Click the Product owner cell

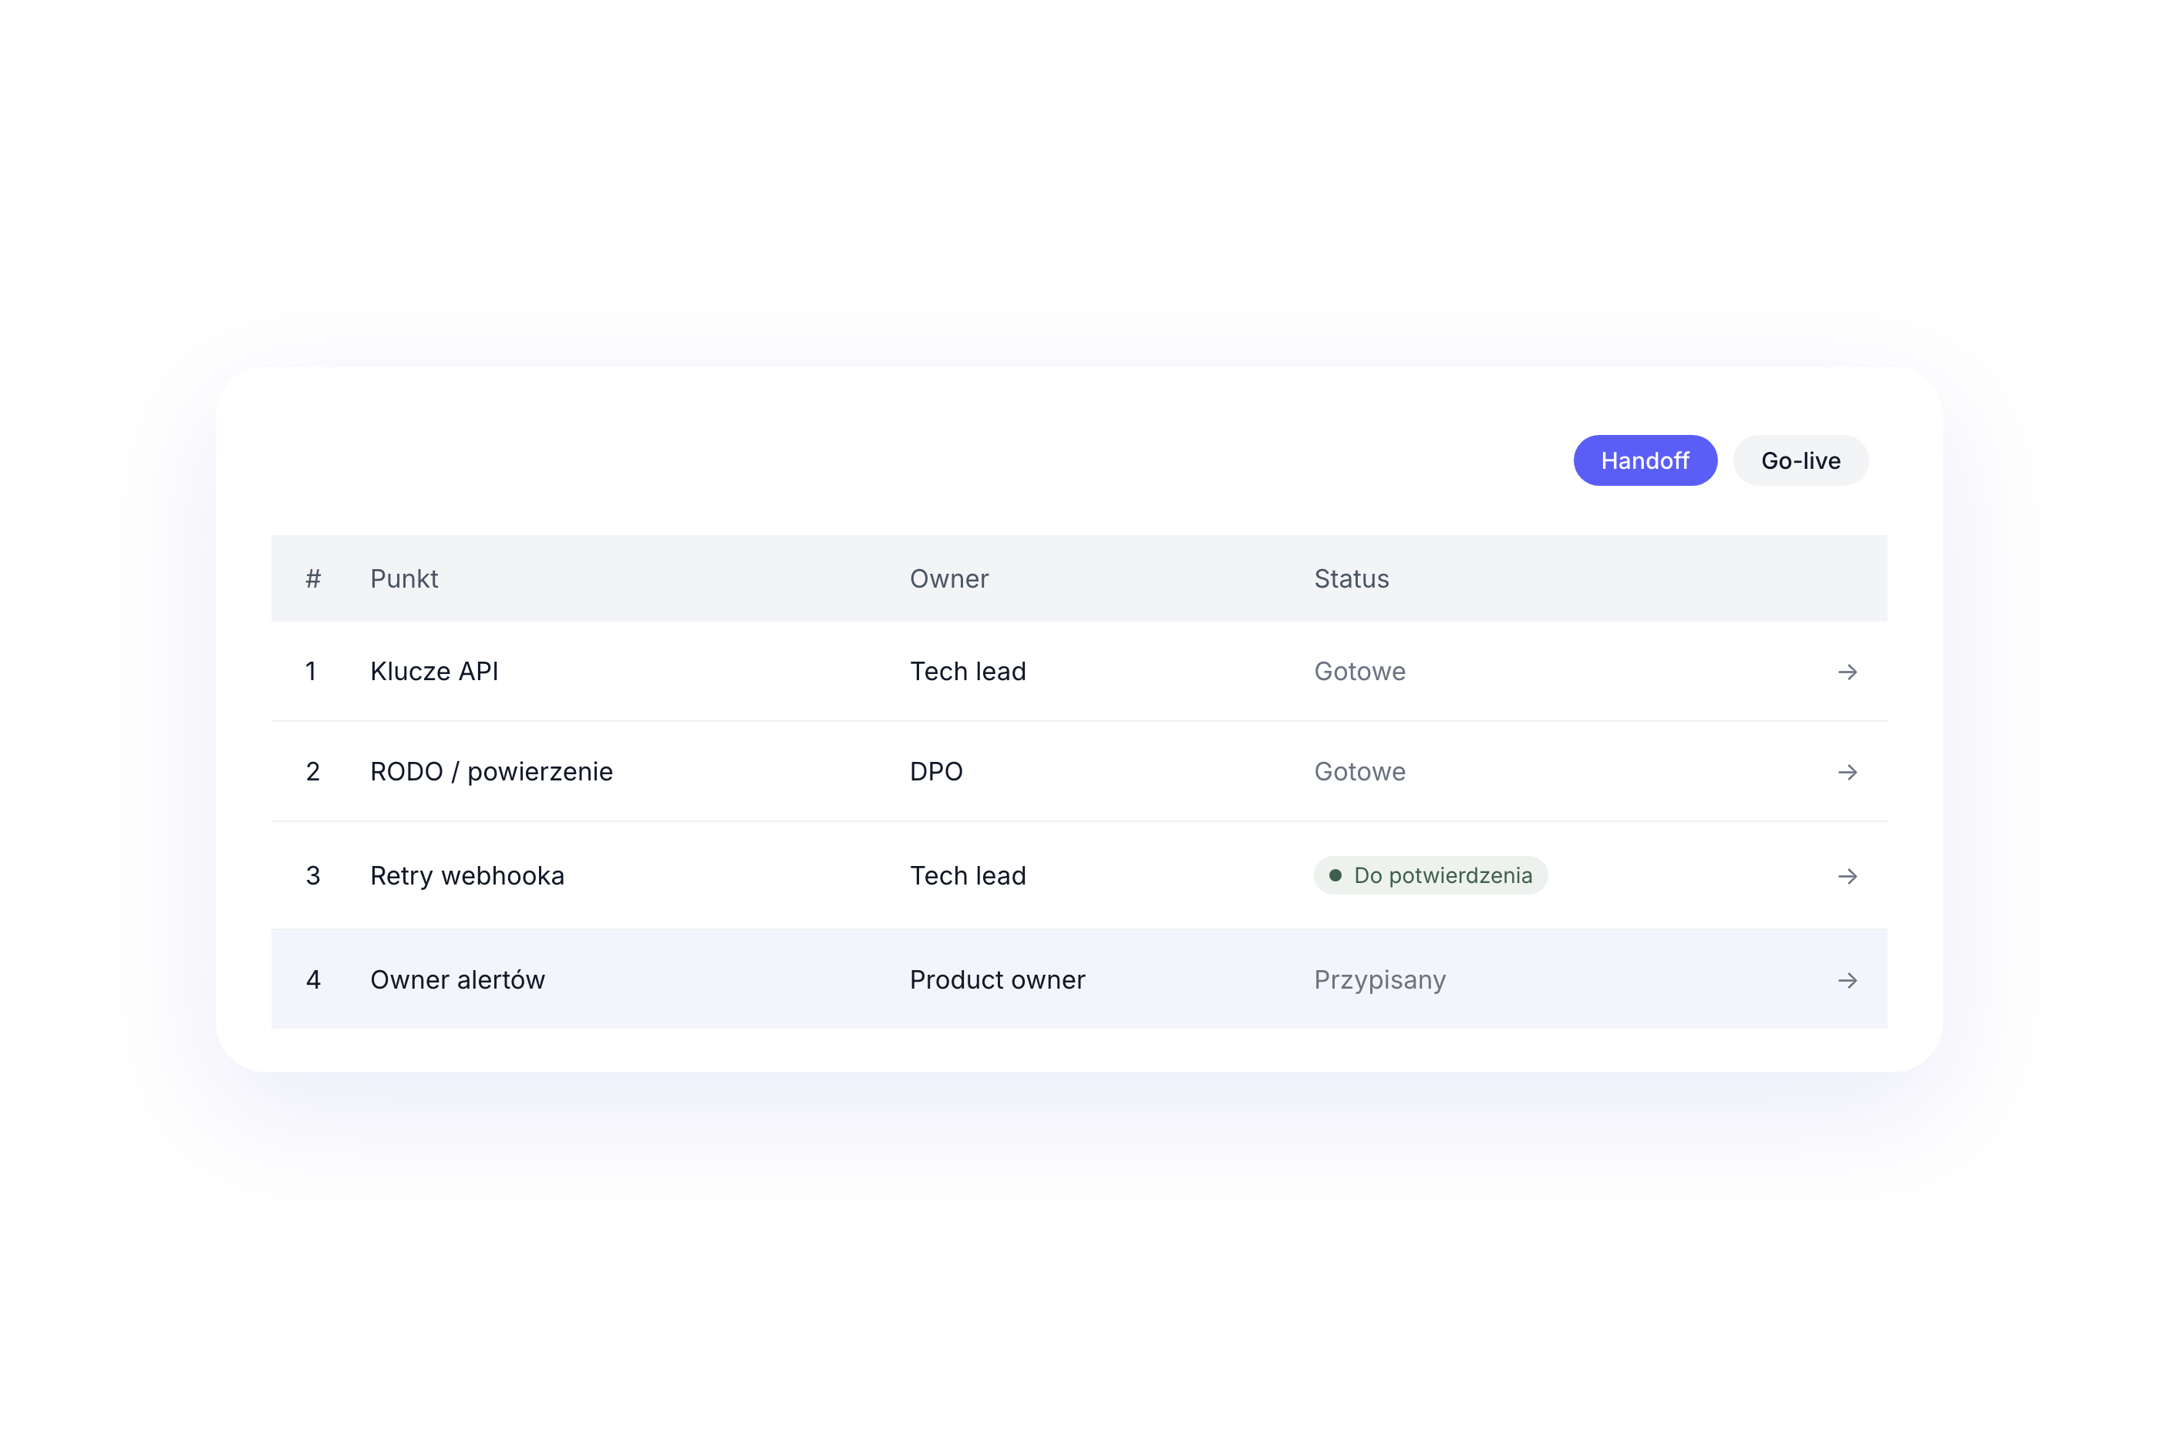pos(997,980)
